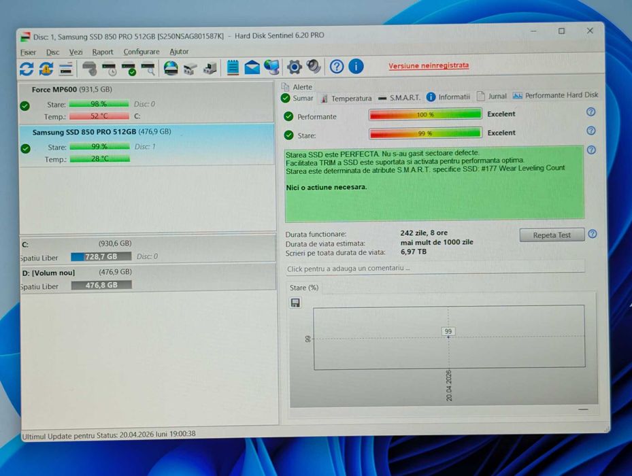Click the 'Nici o actiune necesara.' text
The height and width of the screenshot is (476, 632).
click(326, 188)
